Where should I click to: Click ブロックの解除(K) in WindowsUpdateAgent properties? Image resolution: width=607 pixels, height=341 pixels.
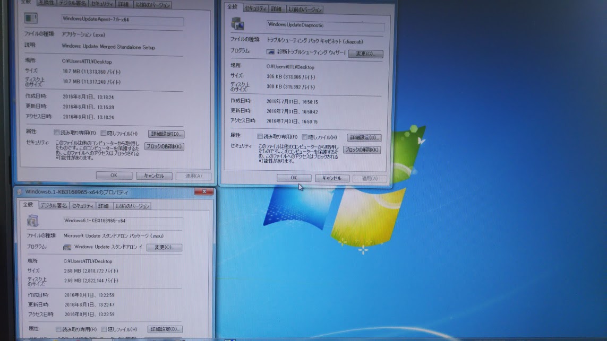click(164, 146)
